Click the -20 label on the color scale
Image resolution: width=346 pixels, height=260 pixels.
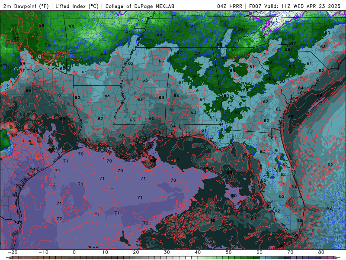(x=13, y=252)
